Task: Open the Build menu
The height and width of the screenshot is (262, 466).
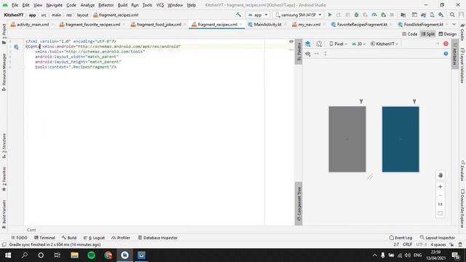Action: 122,5
